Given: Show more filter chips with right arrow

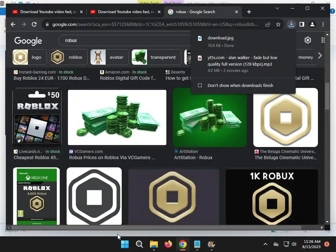Looking at the screenshot, I should (320, 56).
